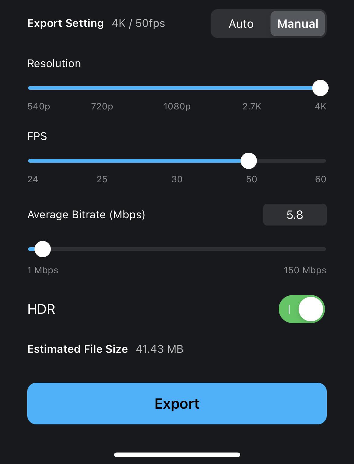Set the FPS slider to 24
Viewport: 354px width, 464px height.
point(29,161)
